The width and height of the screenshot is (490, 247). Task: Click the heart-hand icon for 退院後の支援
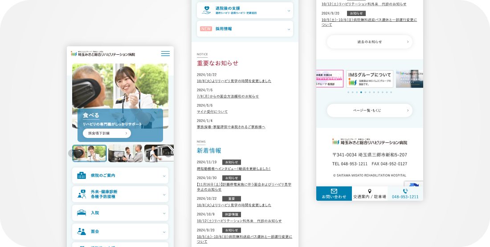click(x=206, y=10)
